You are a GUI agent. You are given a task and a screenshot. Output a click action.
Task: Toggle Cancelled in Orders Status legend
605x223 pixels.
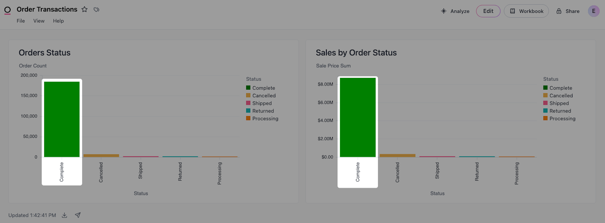tap(264, 96)
